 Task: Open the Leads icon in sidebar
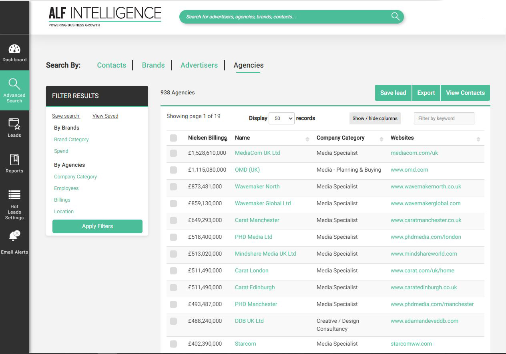(x=14, y=124)
